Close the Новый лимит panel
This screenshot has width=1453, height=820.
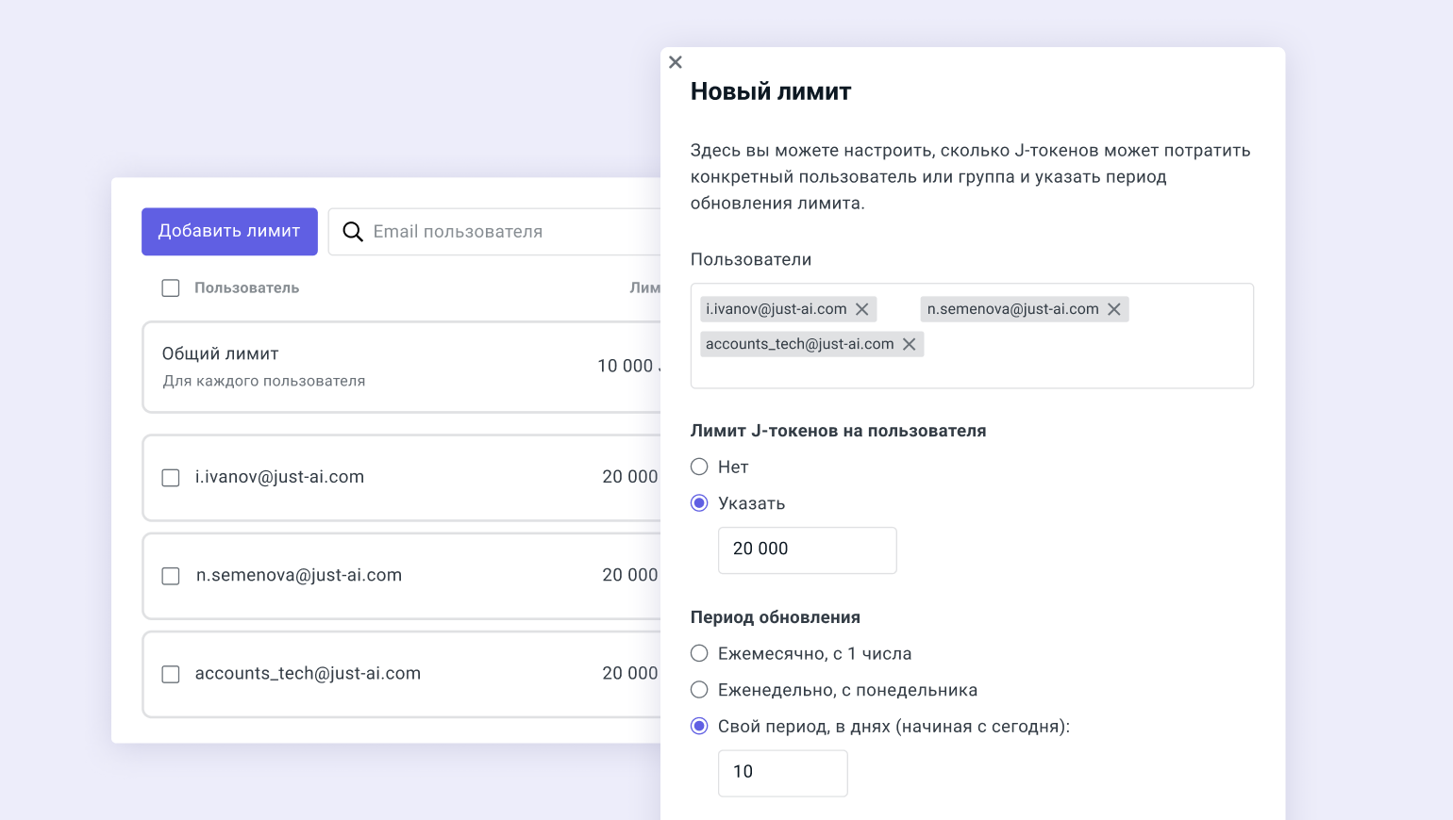point(676,62)
